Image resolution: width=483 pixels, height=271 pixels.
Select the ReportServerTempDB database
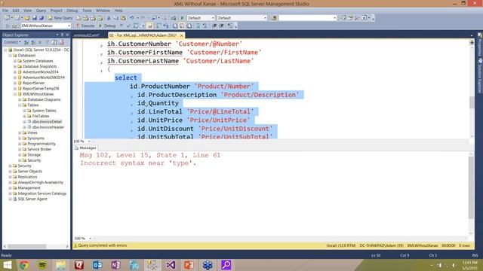(41, 89)
